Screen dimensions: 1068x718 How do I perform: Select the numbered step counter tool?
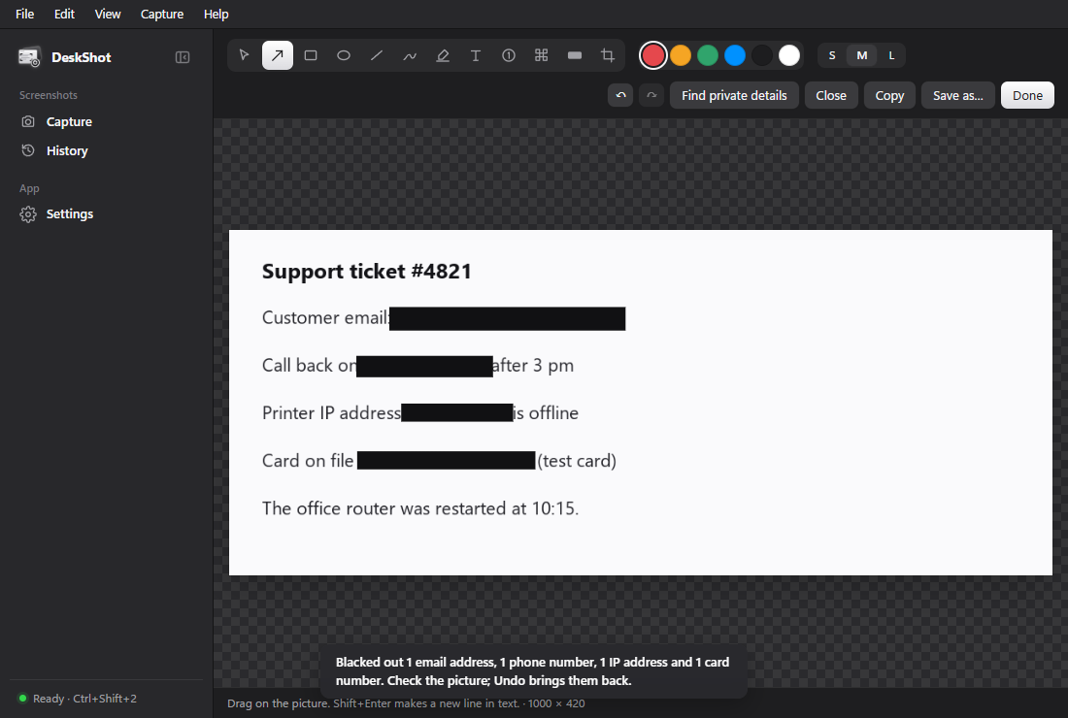pyautogui.click(x=509, y=55)
